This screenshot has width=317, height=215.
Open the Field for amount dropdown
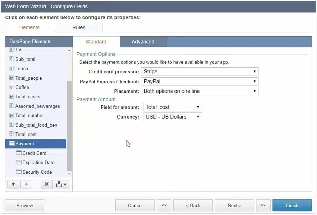(x=172, y=107)
